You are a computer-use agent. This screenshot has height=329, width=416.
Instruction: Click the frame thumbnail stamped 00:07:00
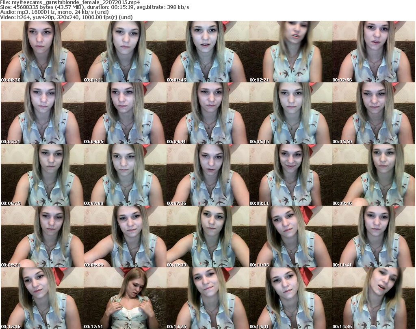click(125, 175)
